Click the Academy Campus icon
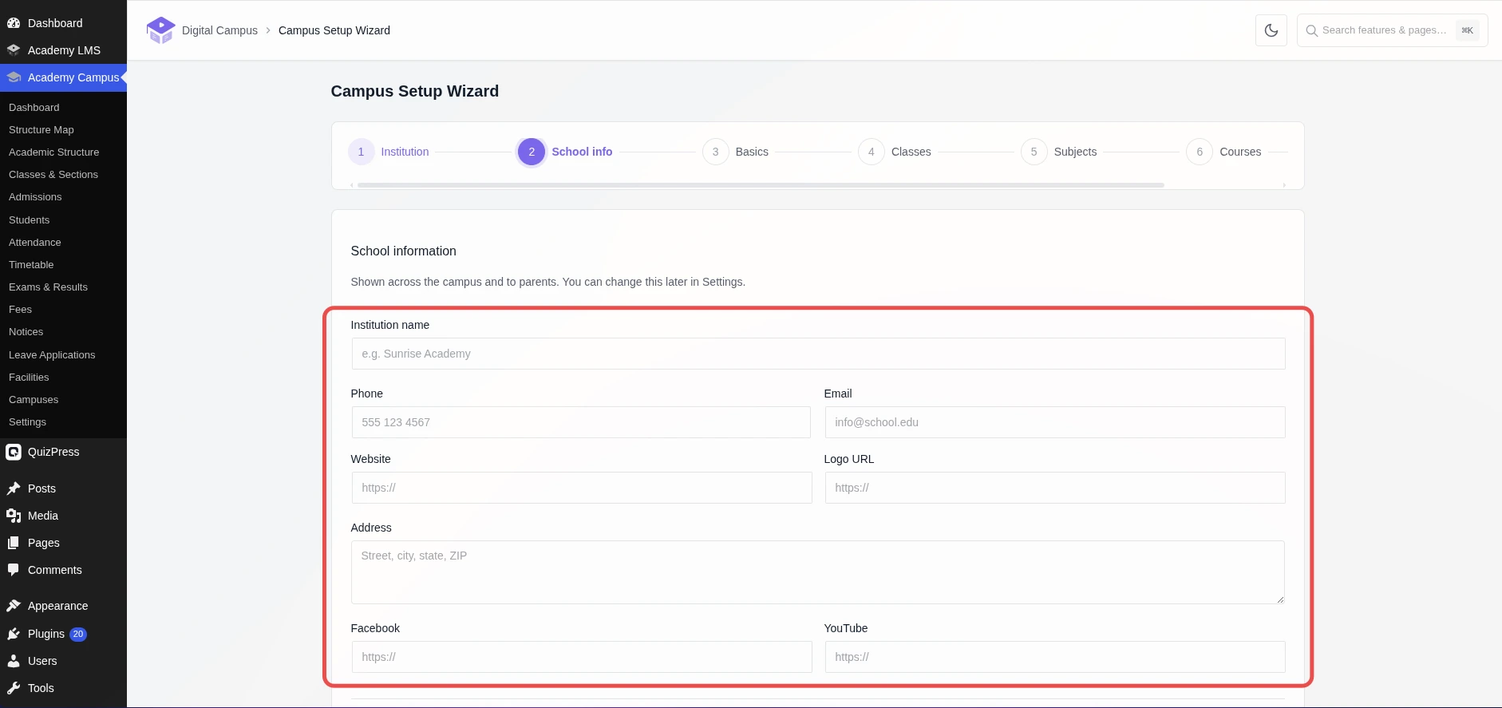Screen dimensions: 1502x708 14,77
